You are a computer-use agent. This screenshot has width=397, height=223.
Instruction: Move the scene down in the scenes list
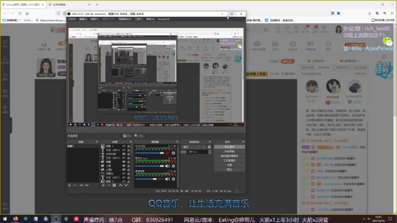[87, 185]
